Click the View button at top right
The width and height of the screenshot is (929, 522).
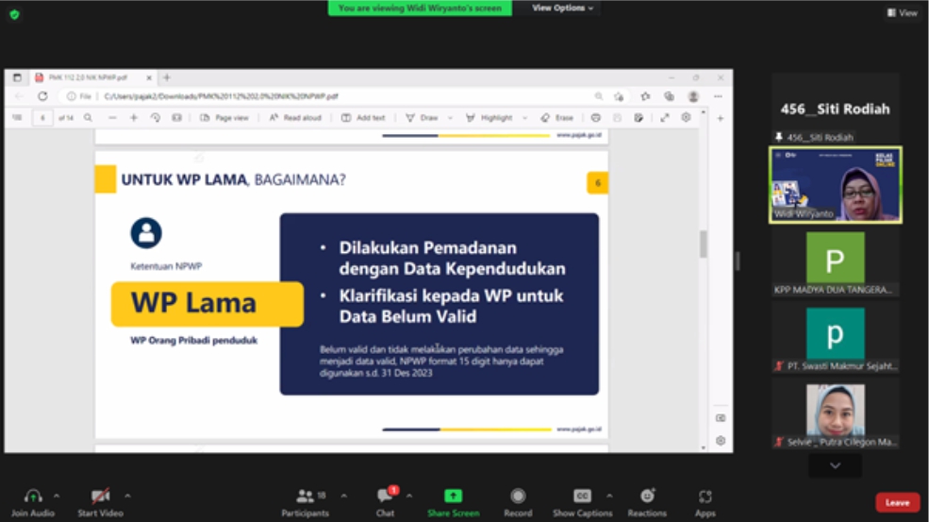point(902,12)
